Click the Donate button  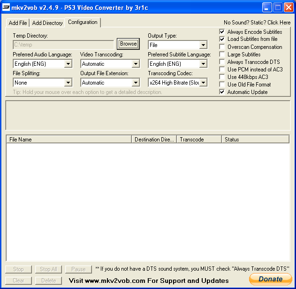point(270,279)
